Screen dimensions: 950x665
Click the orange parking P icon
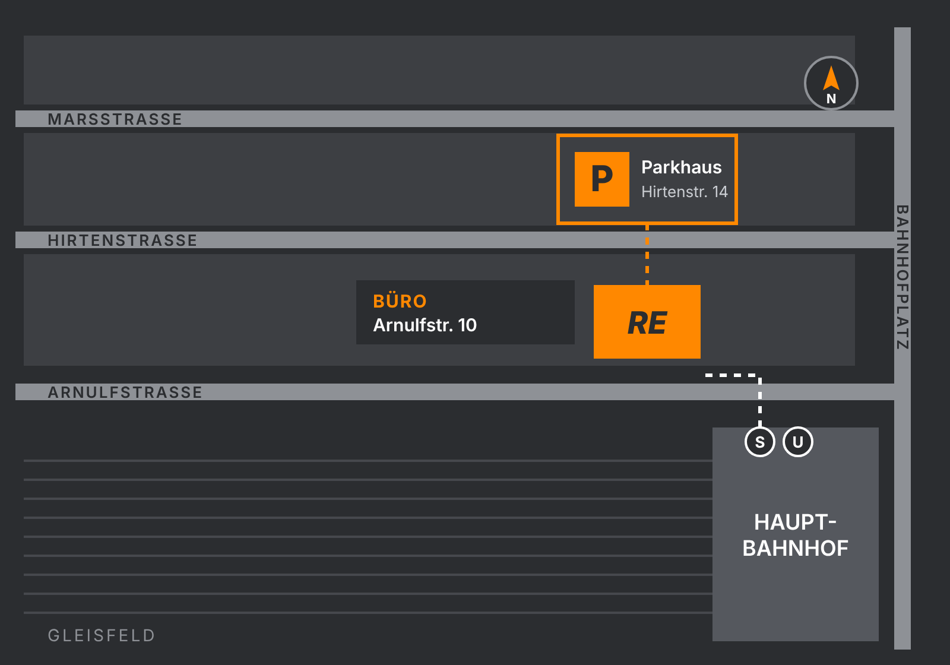click(602, 179)
